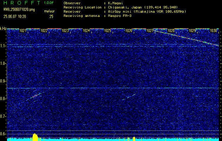
Task: Click the HROFFT program title
Action: pyautogui.click(x=22, y=3)
